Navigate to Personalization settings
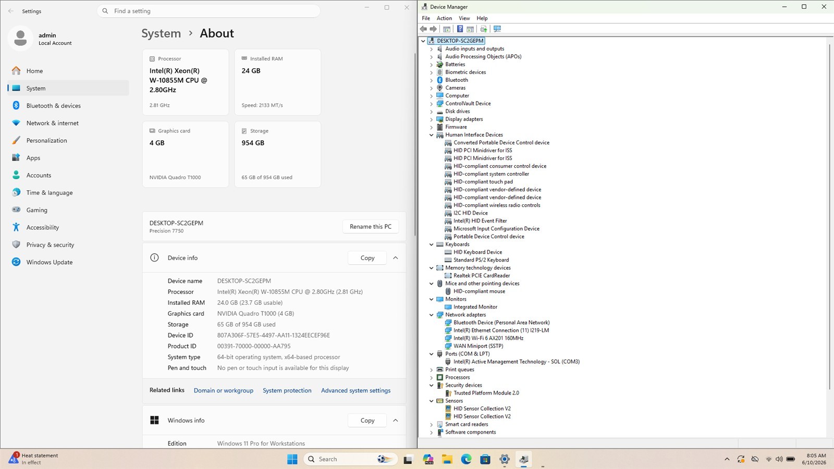 (x=68, y=141)
